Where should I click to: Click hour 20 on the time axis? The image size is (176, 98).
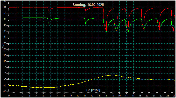click(x=147, y=96)
